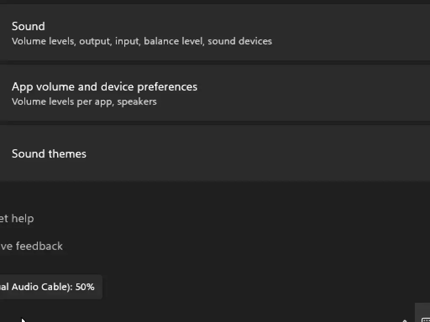Viewport: 430px width, 322px height.
Task: Click the word "feedback" in Give feedback
Action: pyautogui.click(x=39, y=246)
